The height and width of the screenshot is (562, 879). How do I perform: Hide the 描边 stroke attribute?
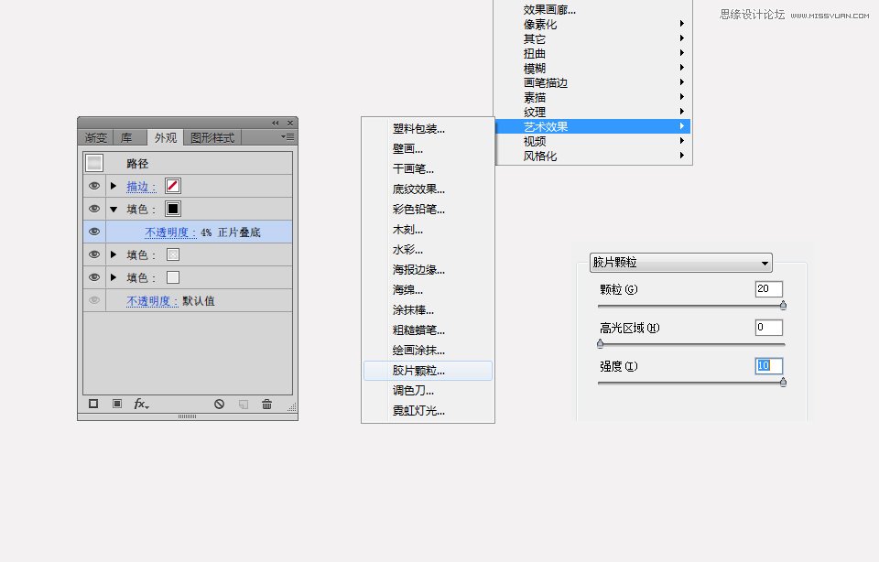(x=94, y=186)
